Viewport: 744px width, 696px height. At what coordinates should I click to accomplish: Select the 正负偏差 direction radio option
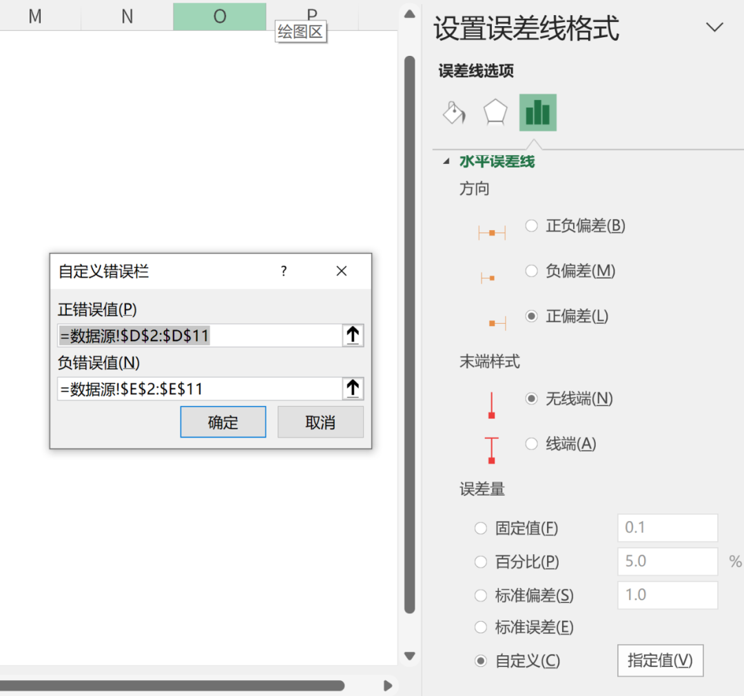pyautogui.click(x=531, y=226)
